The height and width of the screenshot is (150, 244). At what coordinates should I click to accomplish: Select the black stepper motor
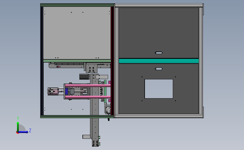[84, 77]
